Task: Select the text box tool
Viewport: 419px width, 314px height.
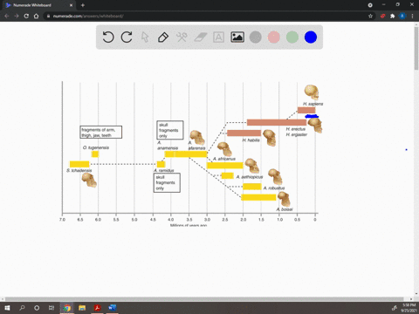Action: point(218,38)
